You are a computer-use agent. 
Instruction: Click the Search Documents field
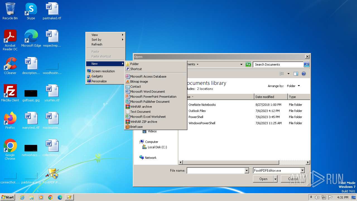pyautogui.click(x=278, y=64)
